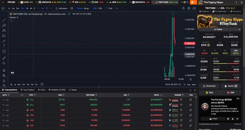
Task: Toggle lock all drawings padlock
Action: pos(4,81)
